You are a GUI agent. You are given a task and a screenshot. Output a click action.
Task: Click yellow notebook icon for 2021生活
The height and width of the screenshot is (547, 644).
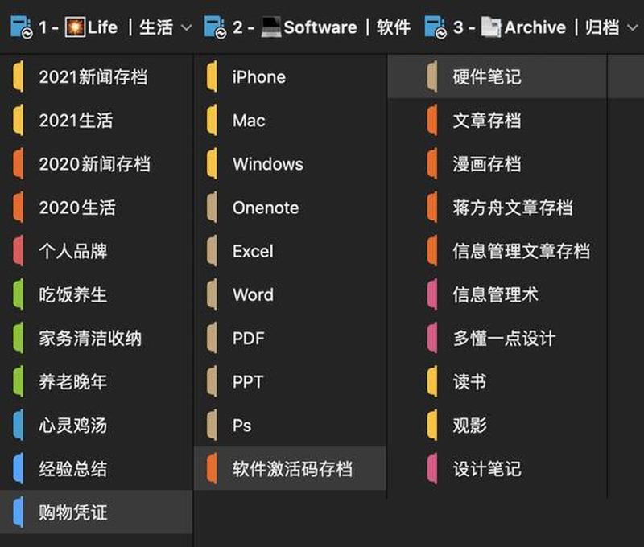point(18,120)
